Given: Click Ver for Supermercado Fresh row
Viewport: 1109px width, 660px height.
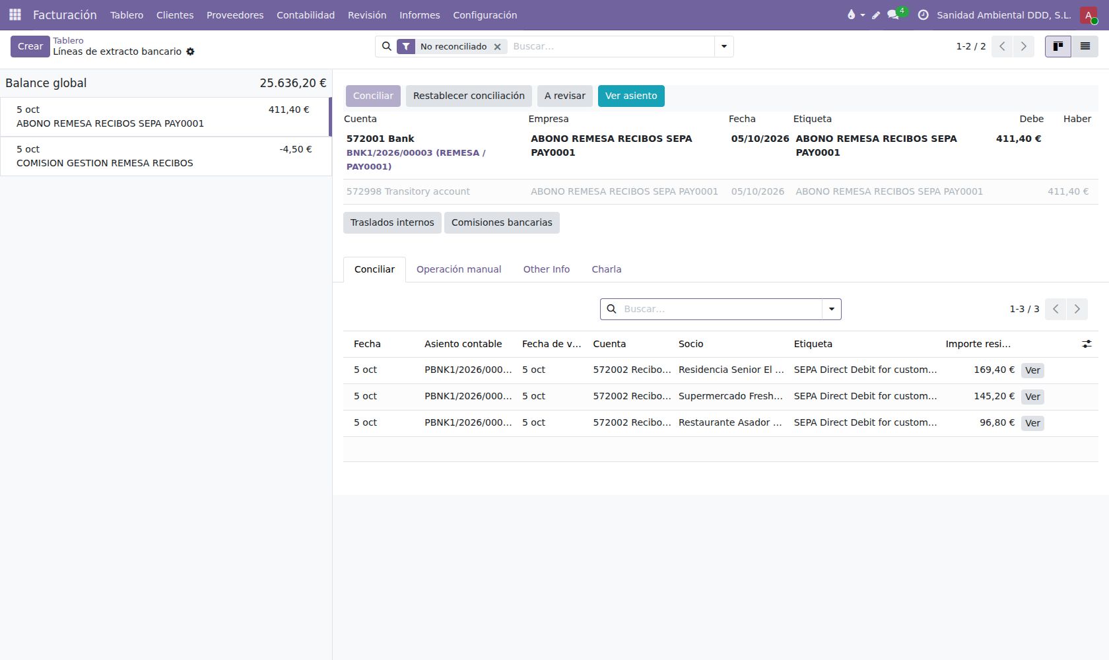Looking at the screenshot, I should click(1032, 397).
